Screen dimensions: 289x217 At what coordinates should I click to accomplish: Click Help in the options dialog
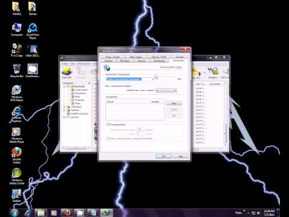coord(181,156)
